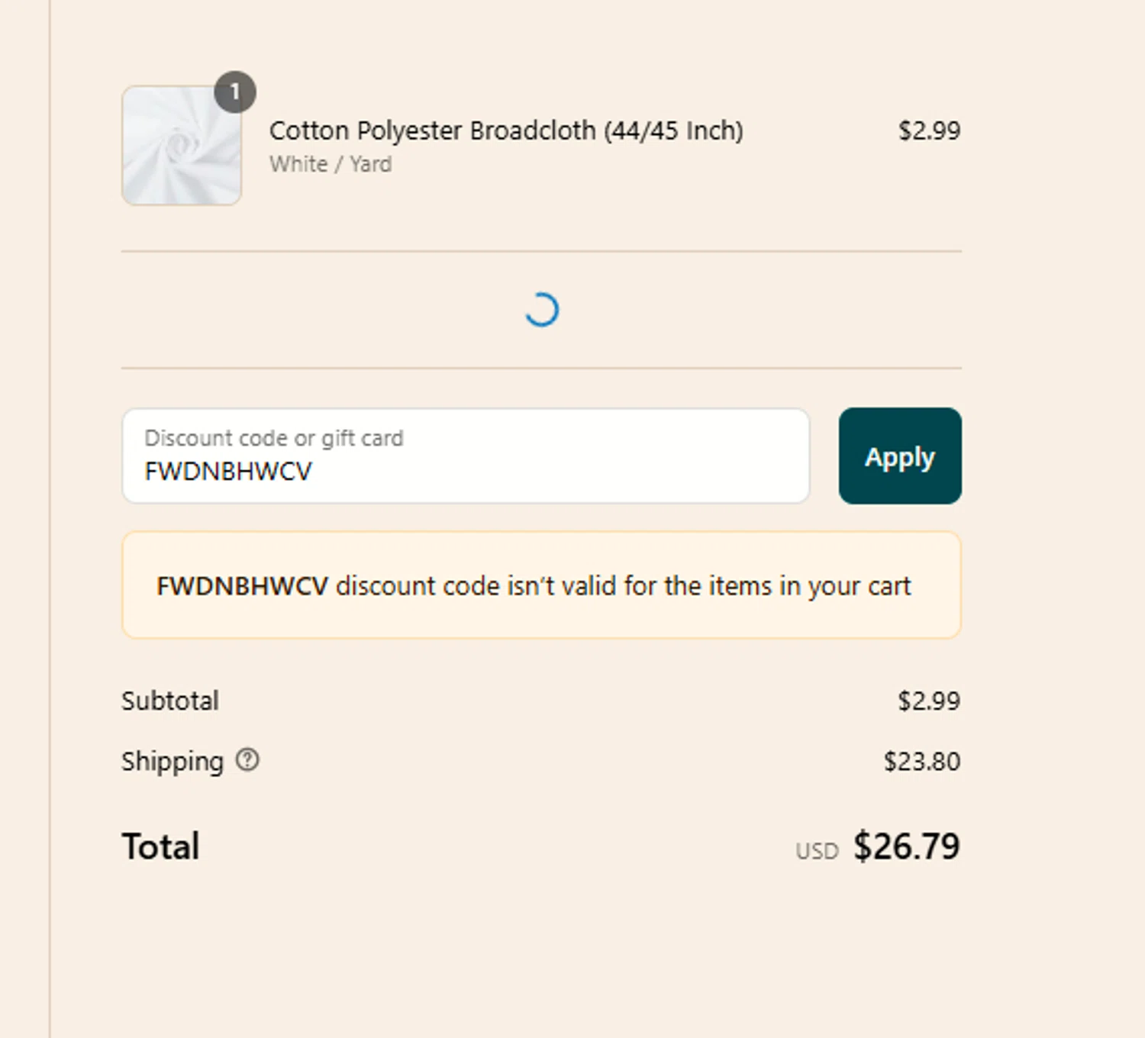
Task: Click the bold Total label
Action: point(160,846)
